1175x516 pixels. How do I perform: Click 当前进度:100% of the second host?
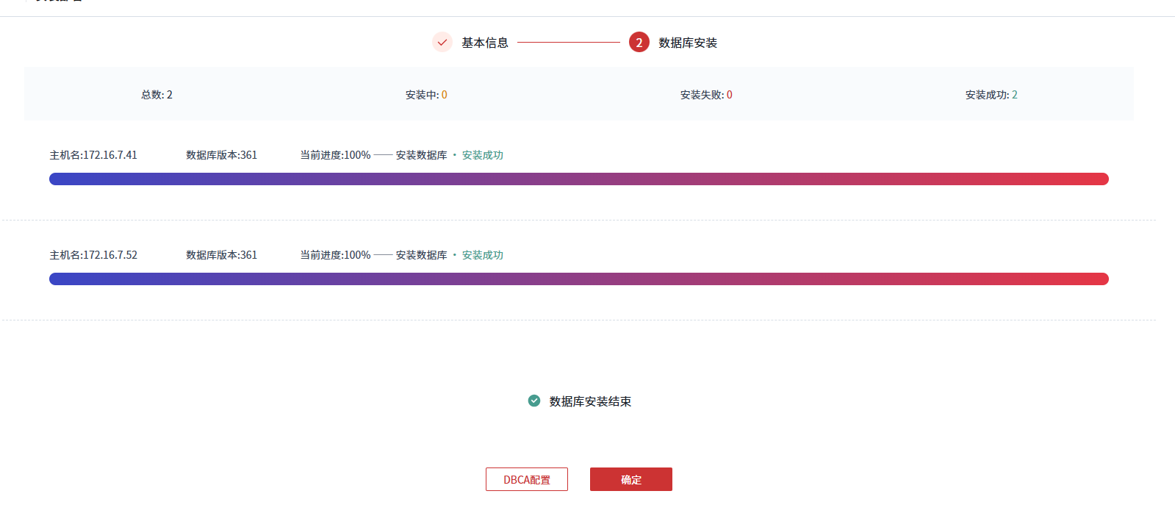tap(335, 255)
